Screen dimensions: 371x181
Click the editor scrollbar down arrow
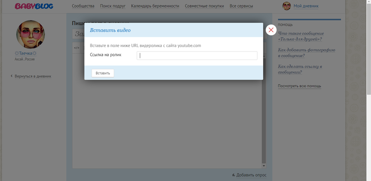pyautogui.click(x=264, y=166)
